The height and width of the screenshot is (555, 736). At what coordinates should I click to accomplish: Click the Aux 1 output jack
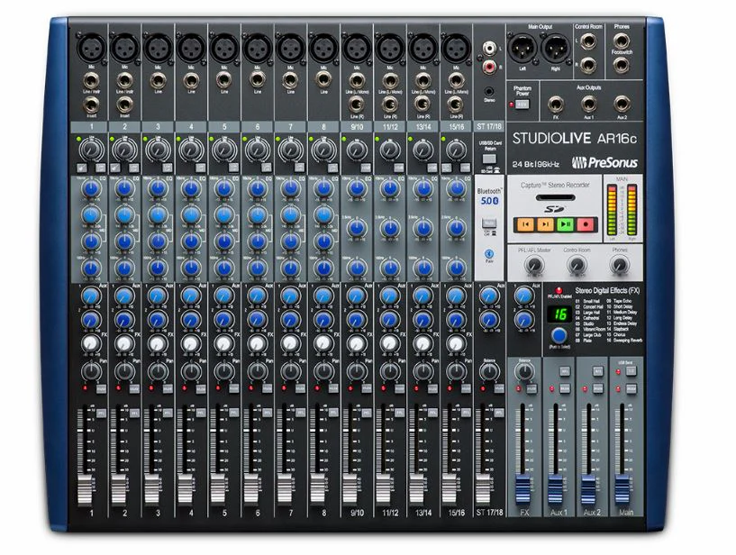click(x=588, y=104)
